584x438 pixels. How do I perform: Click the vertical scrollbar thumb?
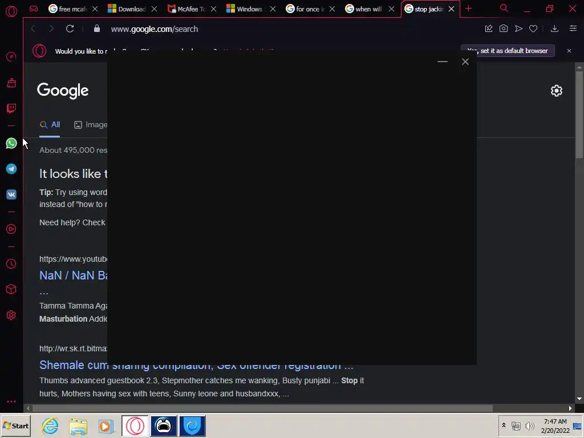[x=579, y=115]
